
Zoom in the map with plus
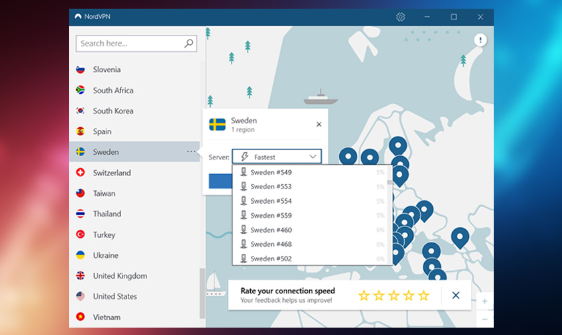coord(484,301)
